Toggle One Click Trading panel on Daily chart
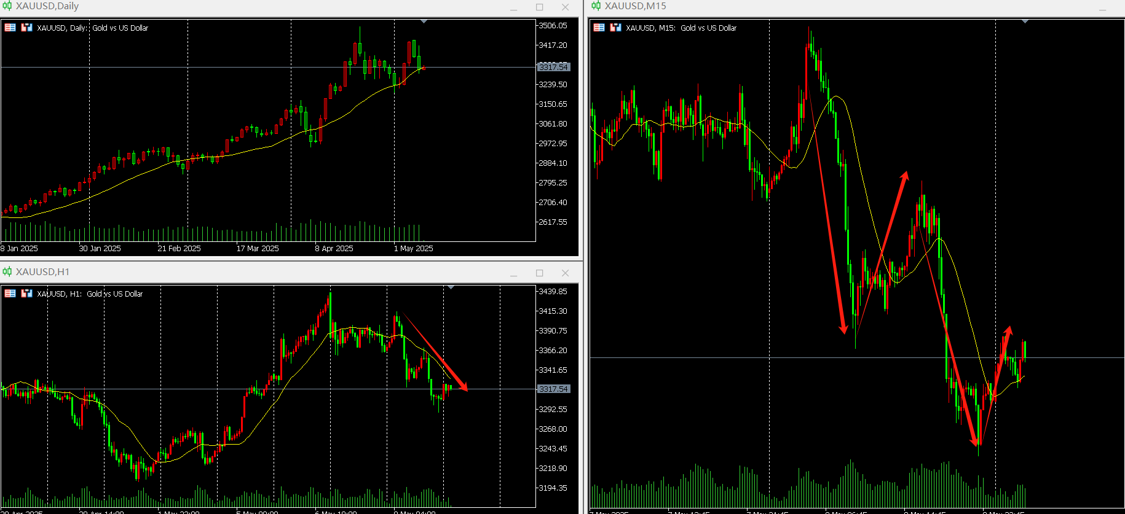Viewport: 1125px width, 514px height. [x=10, y=28]
